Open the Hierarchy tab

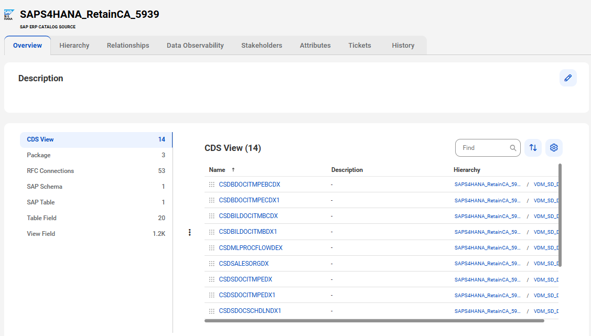click(x=74, y=45)
